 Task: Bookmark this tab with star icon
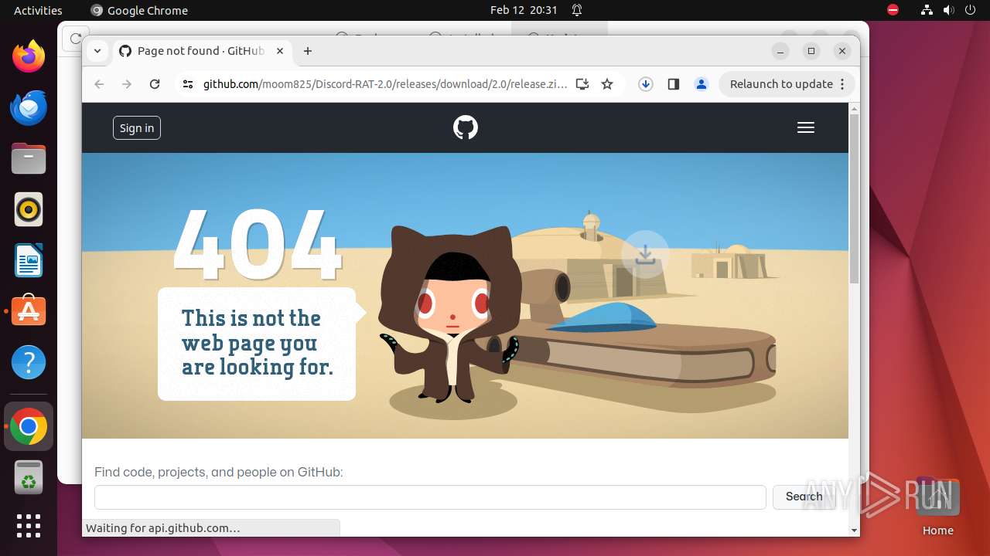pyautogui.click(x=607, y=84)
